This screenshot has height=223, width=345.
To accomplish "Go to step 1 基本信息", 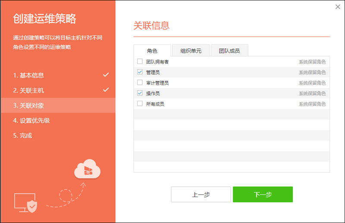I will [x=28, y=75].
